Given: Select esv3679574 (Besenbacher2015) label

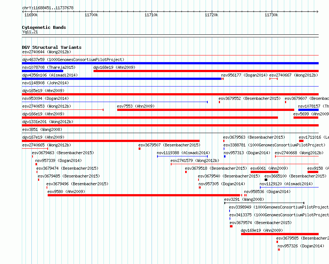Looking at the screenshot, I should (261, 223).
